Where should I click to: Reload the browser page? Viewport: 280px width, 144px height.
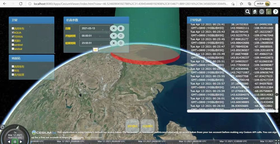(21, 4)
